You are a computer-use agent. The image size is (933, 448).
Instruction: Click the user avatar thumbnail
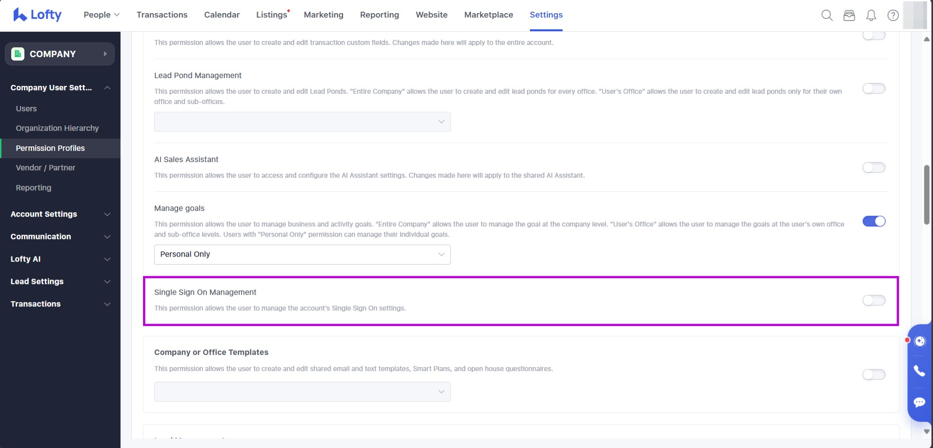[915, 15]
